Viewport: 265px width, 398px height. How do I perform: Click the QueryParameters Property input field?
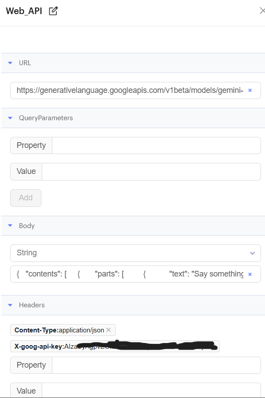click(156, 145)
